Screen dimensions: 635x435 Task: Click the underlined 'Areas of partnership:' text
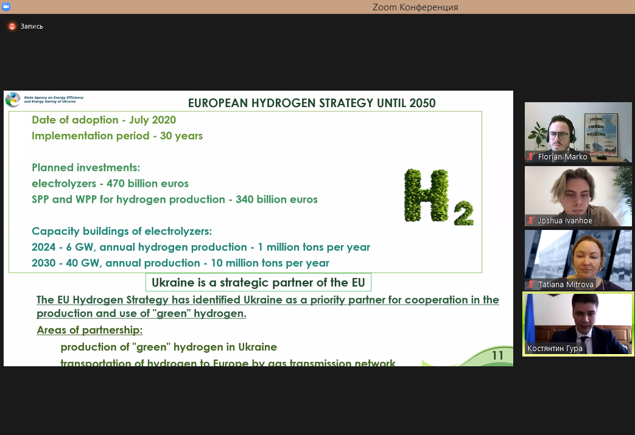pyautogui.click(x=89, y=330)
